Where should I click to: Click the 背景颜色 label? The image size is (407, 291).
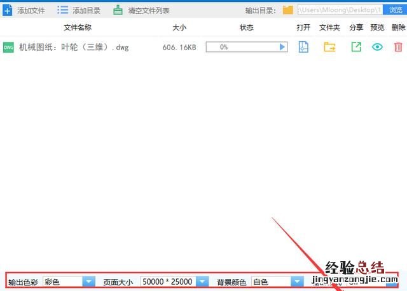(x=231, y=282)
